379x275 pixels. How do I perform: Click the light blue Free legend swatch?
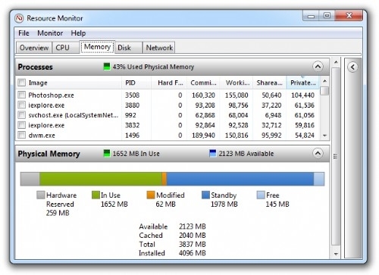coord(261,195)
